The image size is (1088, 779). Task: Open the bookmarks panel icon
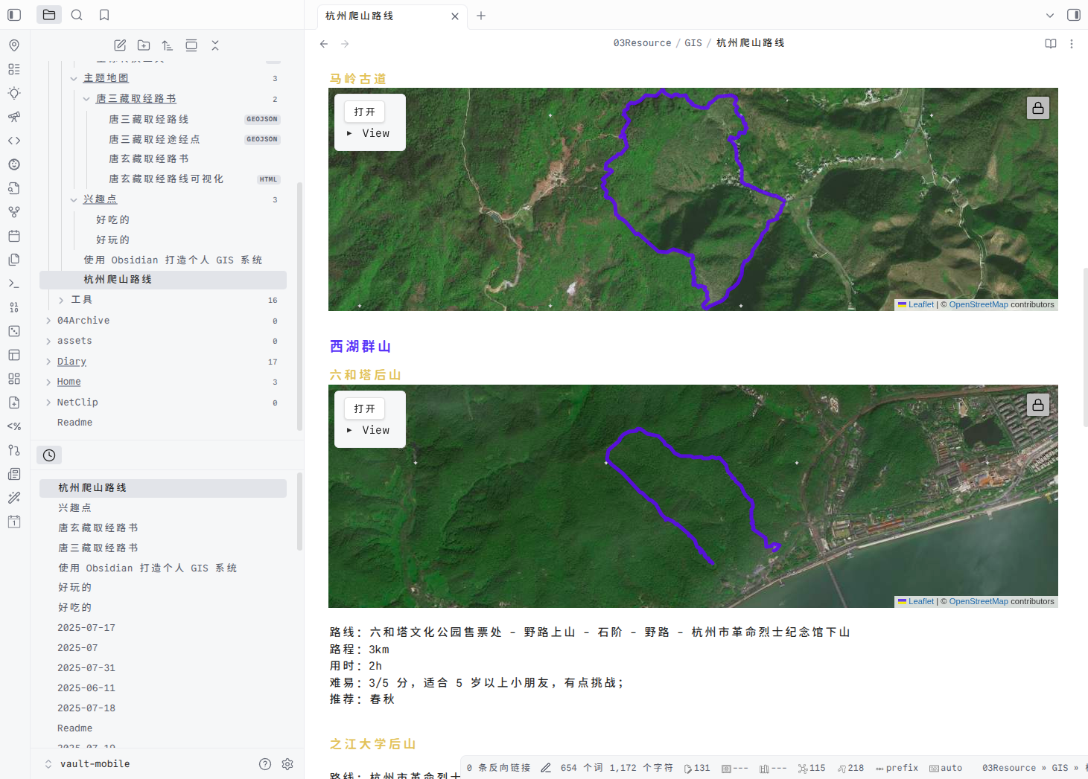point(104,15)
